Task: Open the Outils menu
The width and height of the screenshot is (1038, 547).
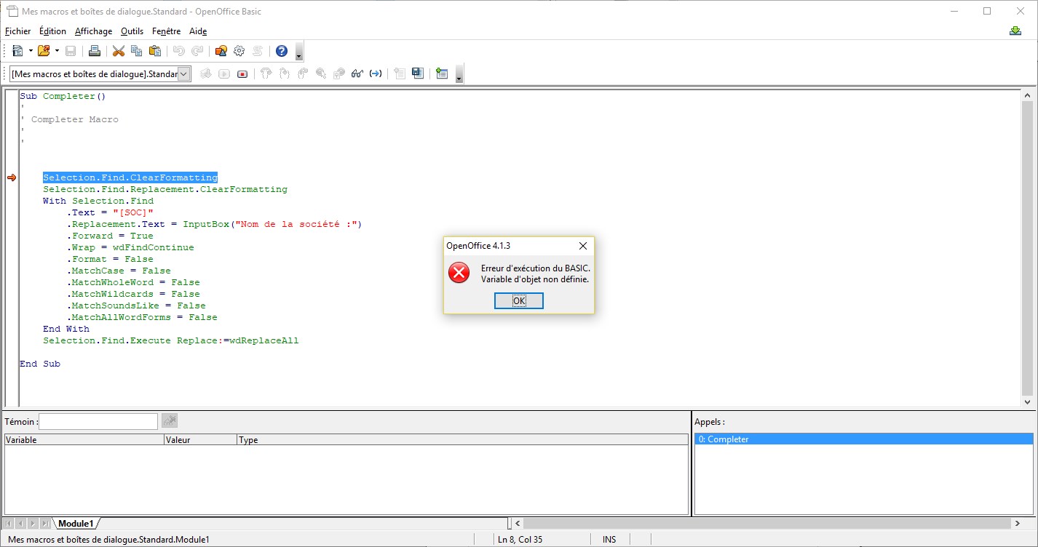Action: (132, 31)
